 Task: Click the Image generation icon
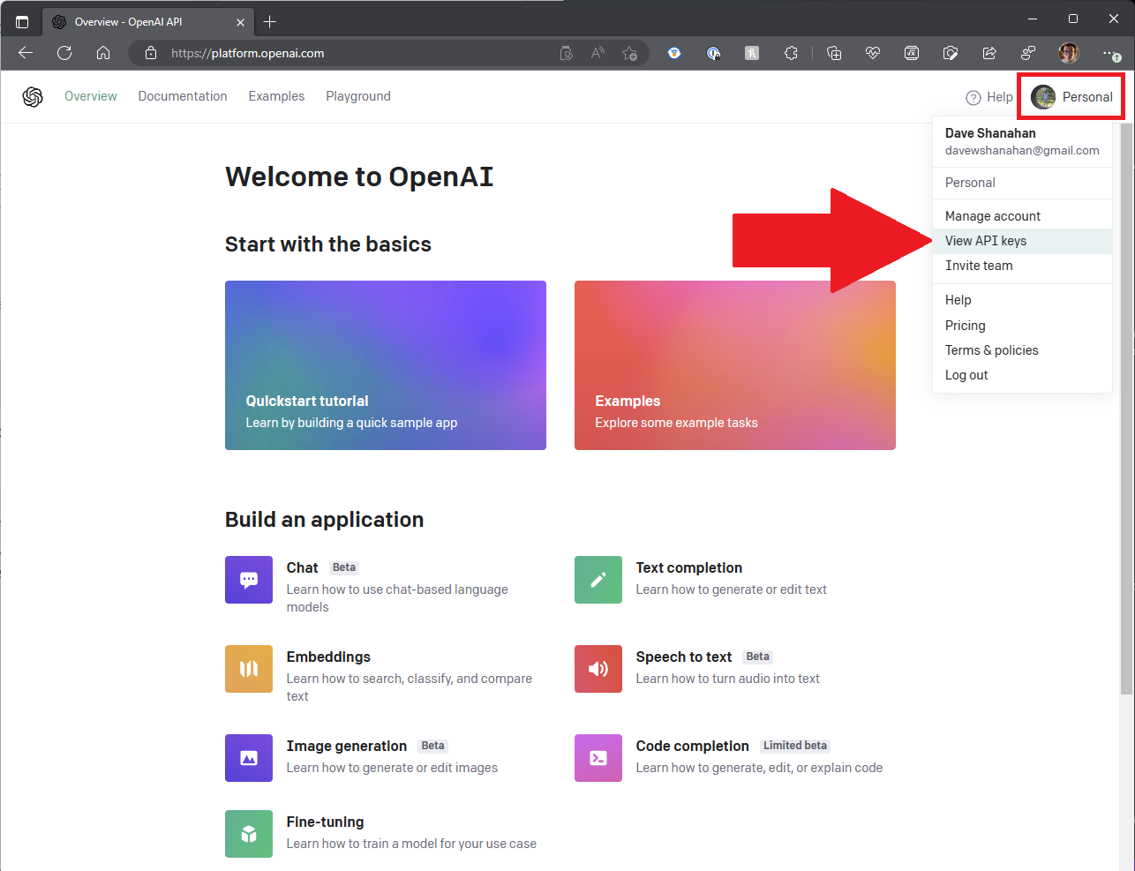[x=249, y=758]
